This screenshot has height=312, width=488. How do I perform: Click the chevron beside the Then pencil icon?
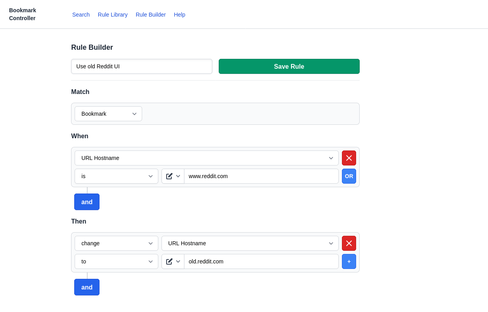pos(178,261)
